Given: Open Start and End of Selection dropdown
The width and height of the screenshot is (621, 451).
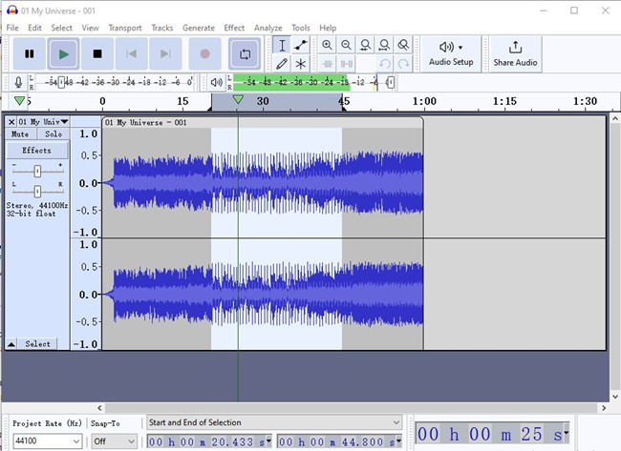Looking at the screenshot, I should click(x=274, y=422).
